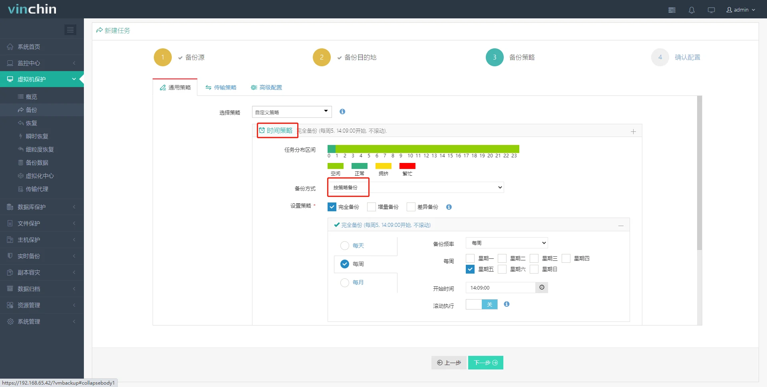Image resolution: width=767 pixels, height=387 pixels.
Task: Click the vinchin logo
Action: [32, 9]
